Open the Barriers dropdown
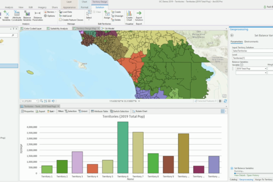The image size is (273, 182). (x=50, y=12)
